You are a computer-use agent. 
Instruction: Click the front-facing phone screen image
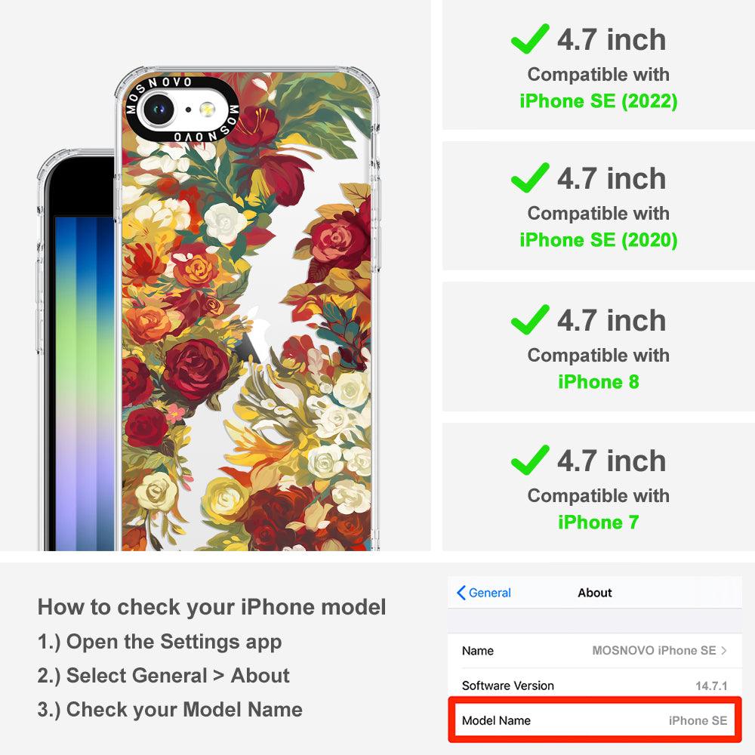[76, 350]
